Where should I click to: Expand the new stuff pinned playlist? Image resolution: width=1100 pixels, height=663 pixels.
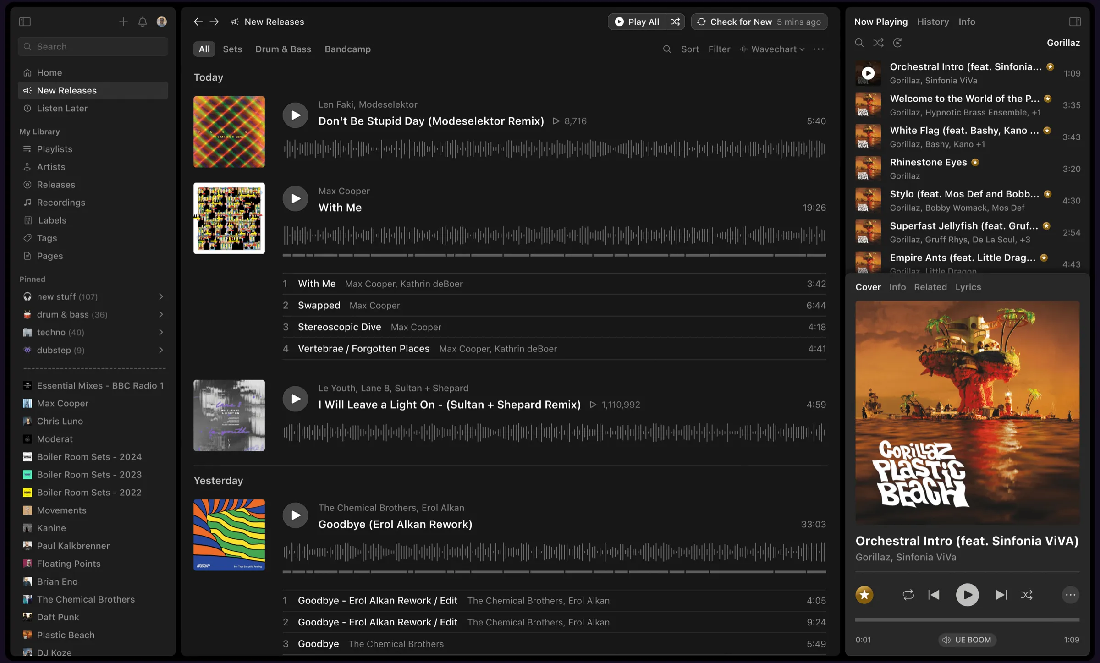pos(161,296)
